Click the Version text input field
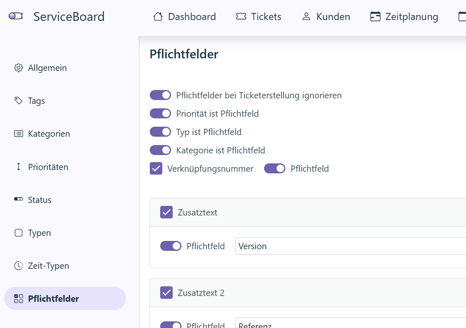 [x=350, y=246]
